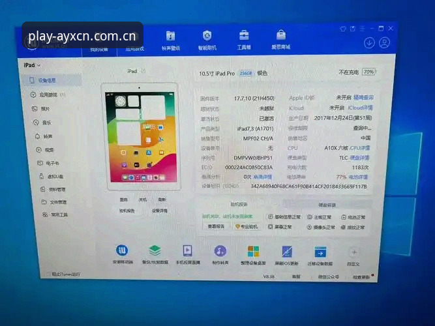Launch 安装移动端 install mobile client tool
435x326 pixels.
(123, 254)
